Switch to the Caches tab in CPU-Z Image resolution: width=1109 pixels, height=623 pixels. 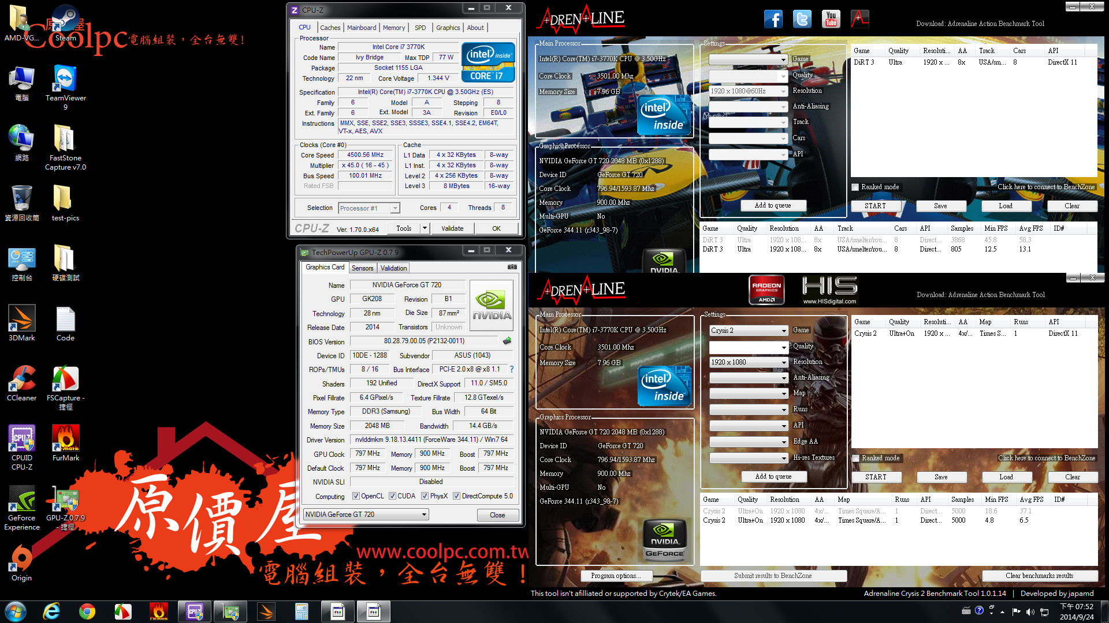pos(330,28)
